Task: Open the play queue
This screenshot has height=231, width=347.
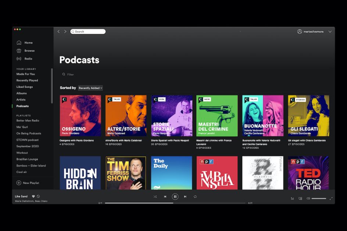Action: tap(293, 198)
